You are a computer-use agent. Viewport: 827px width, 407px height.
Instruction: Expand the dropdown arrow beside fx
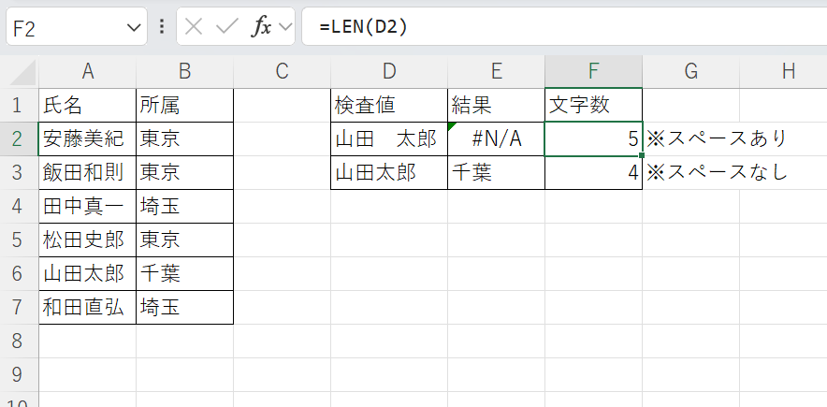pyautogui.click(x=285, y=27)
